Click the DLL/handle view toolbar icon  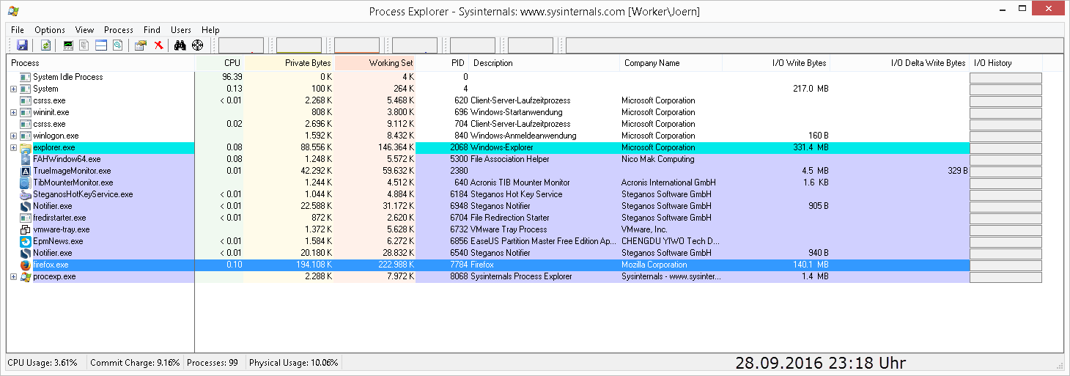coord(117,45)
